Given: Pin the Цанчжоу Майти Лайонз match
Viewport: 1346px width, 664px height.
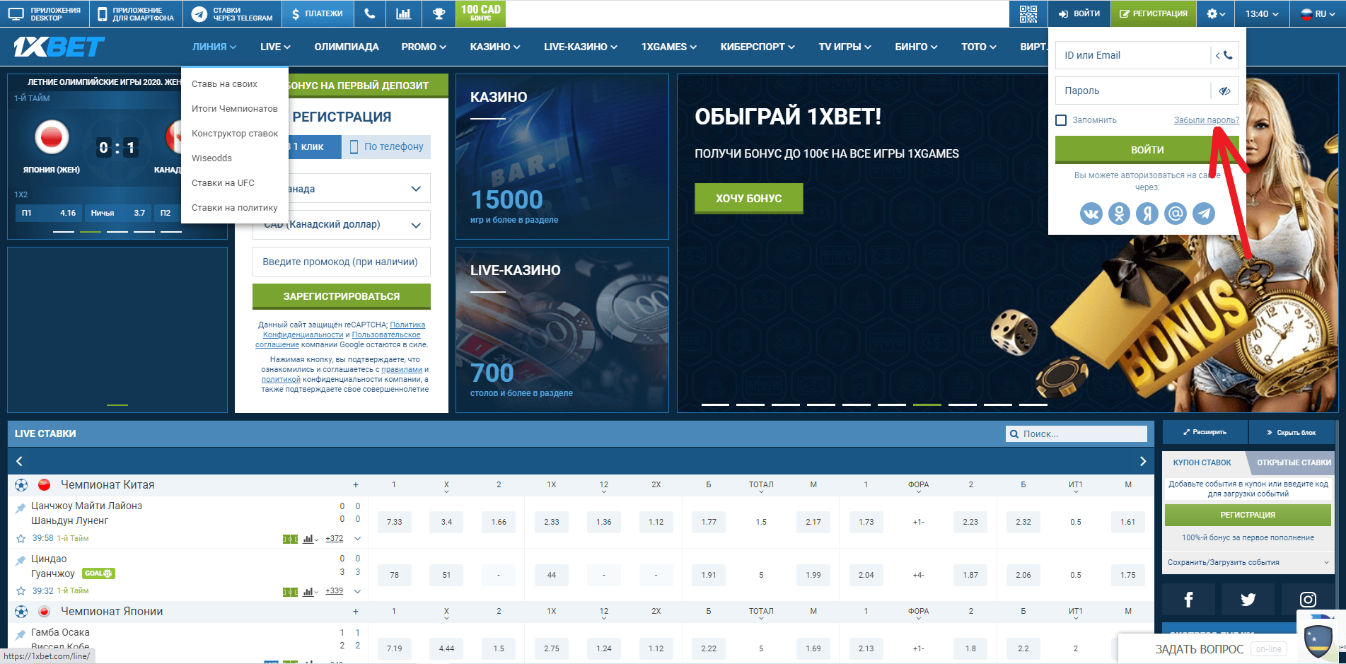Looking at the screenshot, I should [x=21, y=508].
